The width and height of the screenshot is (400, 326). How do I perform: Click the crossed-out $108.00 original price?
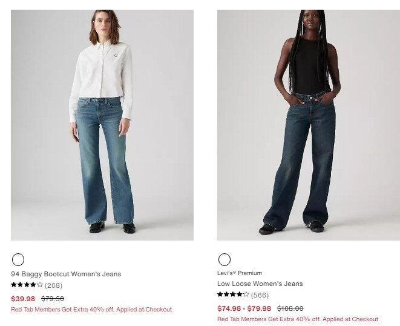290,308
